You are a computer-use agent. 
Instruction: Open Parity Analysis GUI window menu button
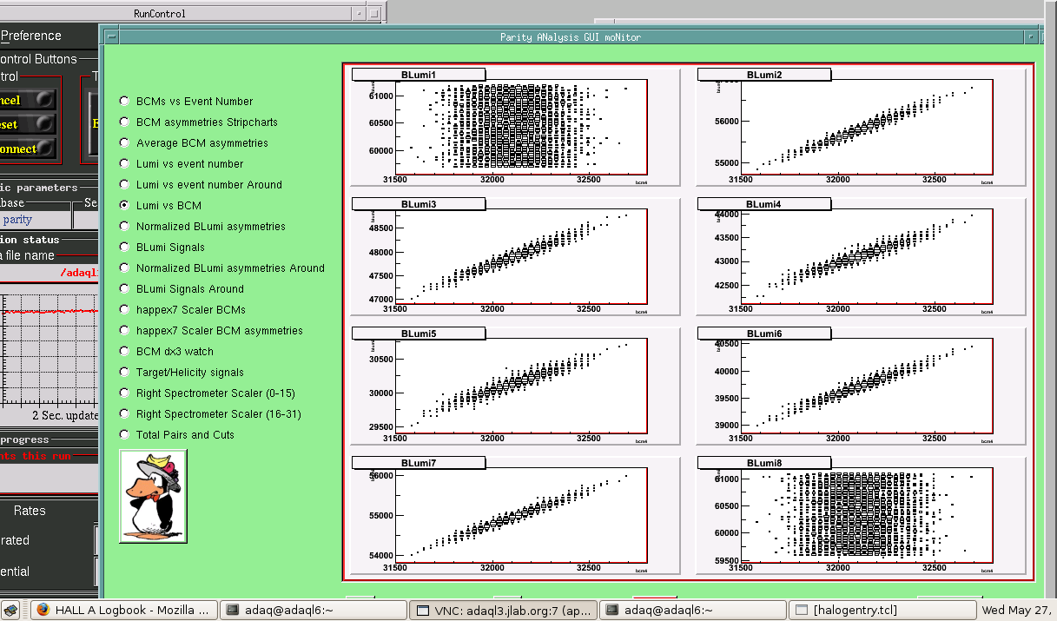point(110,37)
